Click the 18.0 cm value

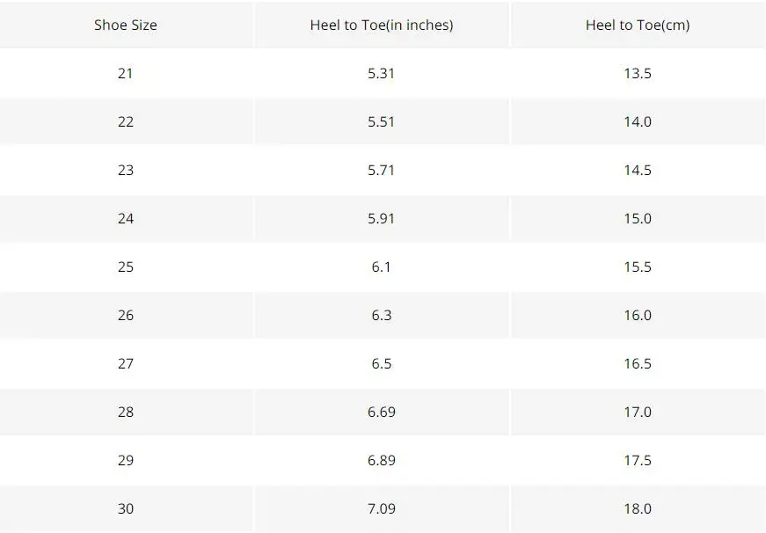coord(638,508)
